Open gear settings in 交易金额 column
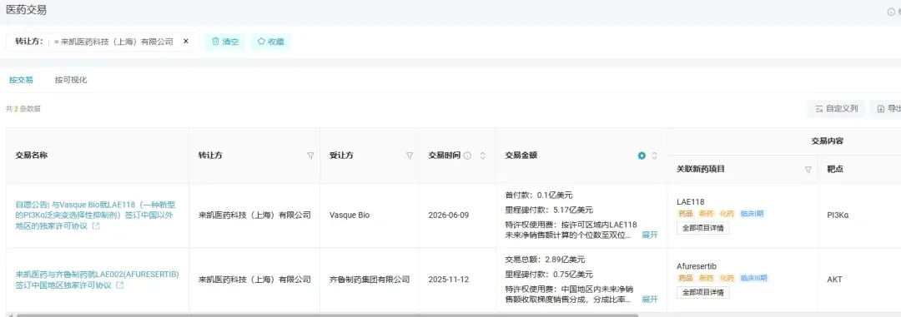Viewport: 901px width, 317px height. click(x=642, y=156)
